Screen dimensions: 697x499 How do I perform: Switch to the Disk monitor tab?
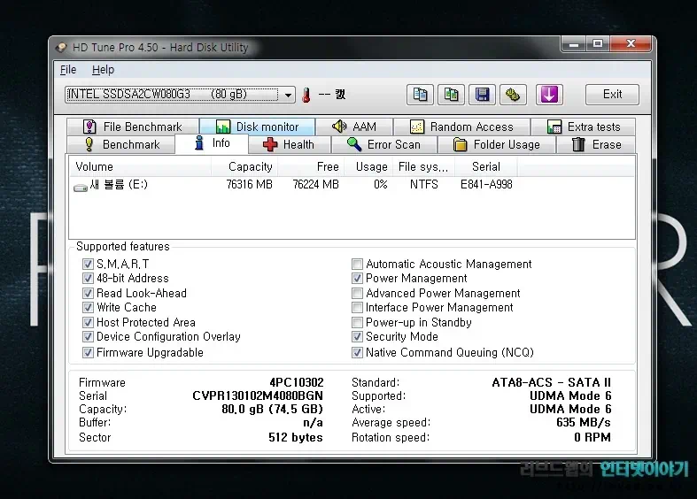coord(258,127)
